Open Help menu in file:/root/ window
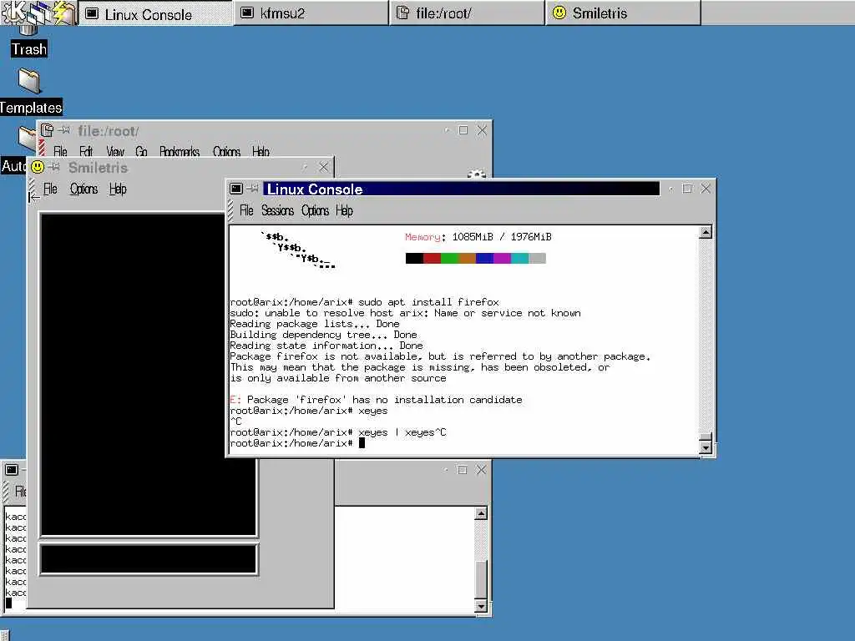The height and width of the screenshot is (641, 855). (x=261, y=151)
